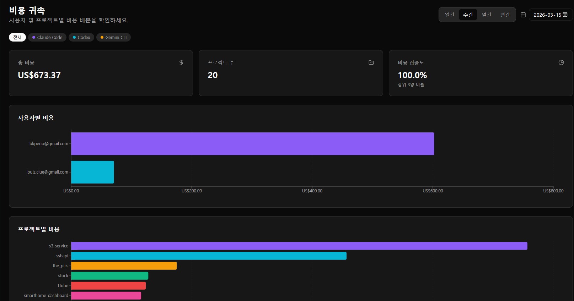
Task: Click the dollar sign icon in total cost card
Action: tap(181, 62)
